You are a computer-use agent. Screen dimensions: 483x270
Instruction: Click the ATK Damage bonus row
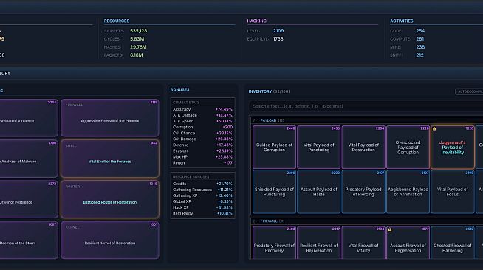pyautogui.click(x=202, y=115)
